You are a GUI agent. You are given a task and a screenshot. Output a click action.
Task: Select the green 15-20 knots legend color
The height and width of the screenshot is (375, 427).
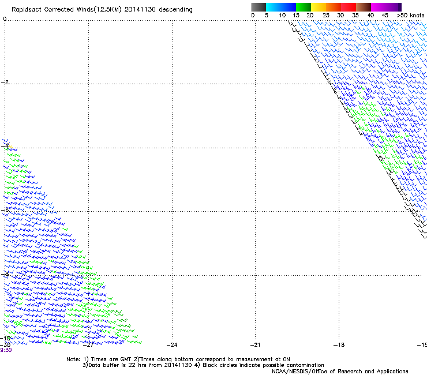(304, 7)
